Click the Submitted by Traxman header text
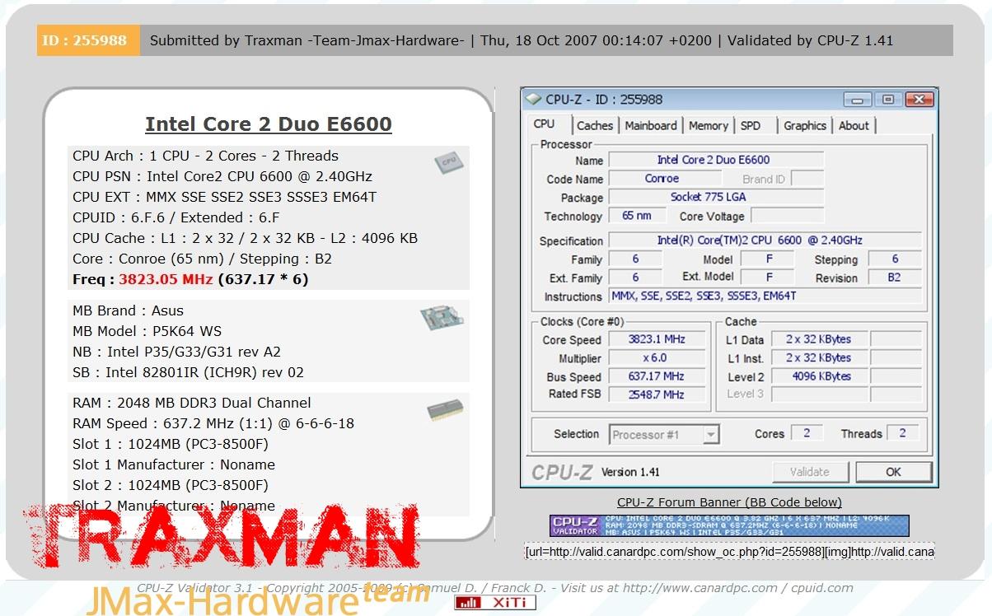Viewport: 992px width, 616px height. pyautogui.click(x=307, y=40)
